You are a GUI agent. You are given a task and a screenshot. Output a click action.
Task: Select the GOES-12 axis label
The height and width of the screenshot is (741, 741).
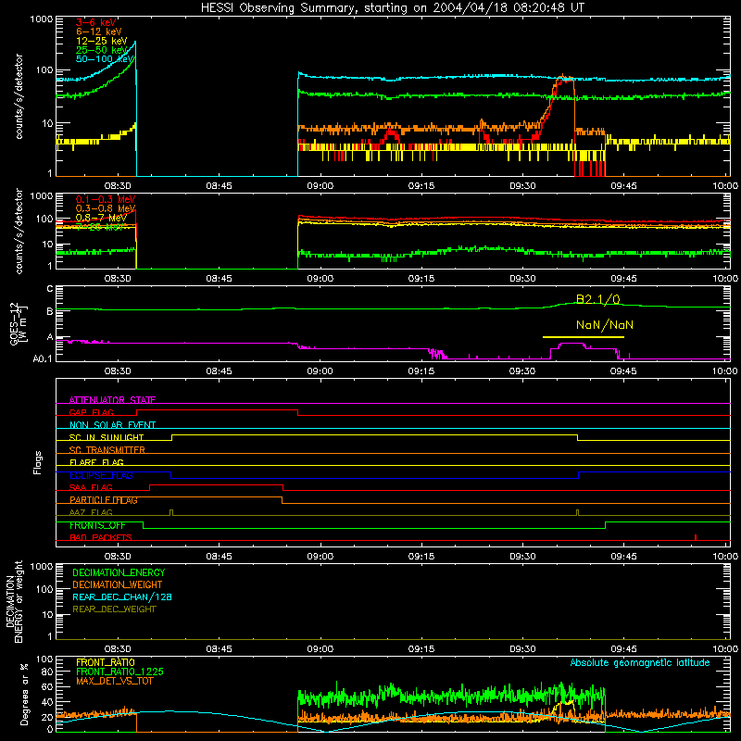coord(19,323)
